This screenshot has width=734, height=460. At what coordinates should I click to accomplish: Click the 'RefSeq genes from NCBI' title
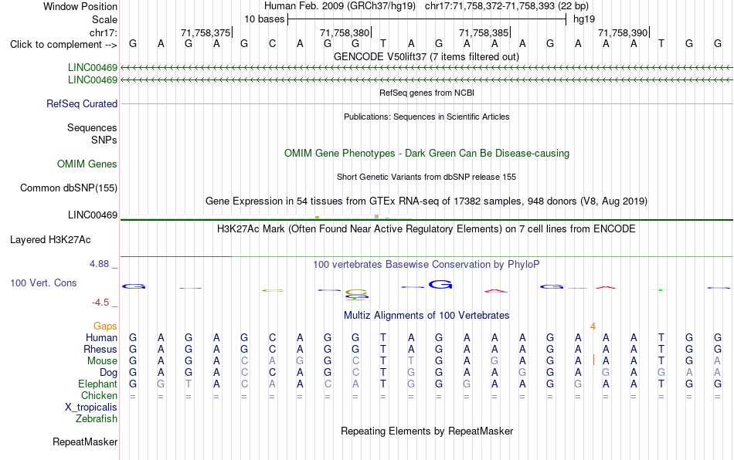coord(426,93)
